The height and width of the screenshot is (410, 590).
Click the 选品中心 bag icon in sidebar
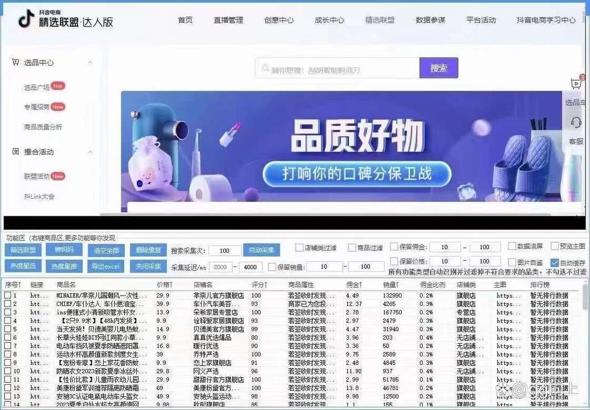[16, 62]
